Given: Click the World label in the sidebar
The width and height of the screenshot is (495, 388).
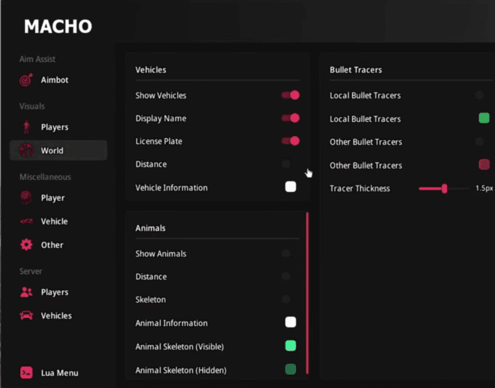Looking at the screenshot, I should (52, 151).
